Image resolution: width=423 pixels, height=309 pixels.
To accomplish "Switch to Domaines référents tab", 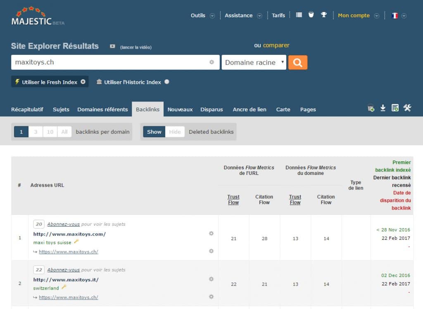I will point(102,109).
